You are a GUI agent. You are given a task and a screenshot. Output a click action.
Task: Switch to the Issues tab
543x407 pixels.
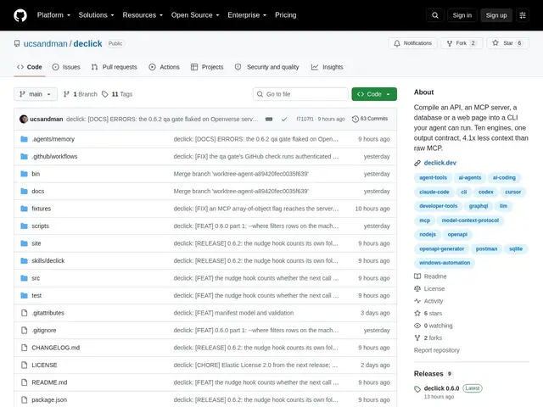tap(66, 67)
